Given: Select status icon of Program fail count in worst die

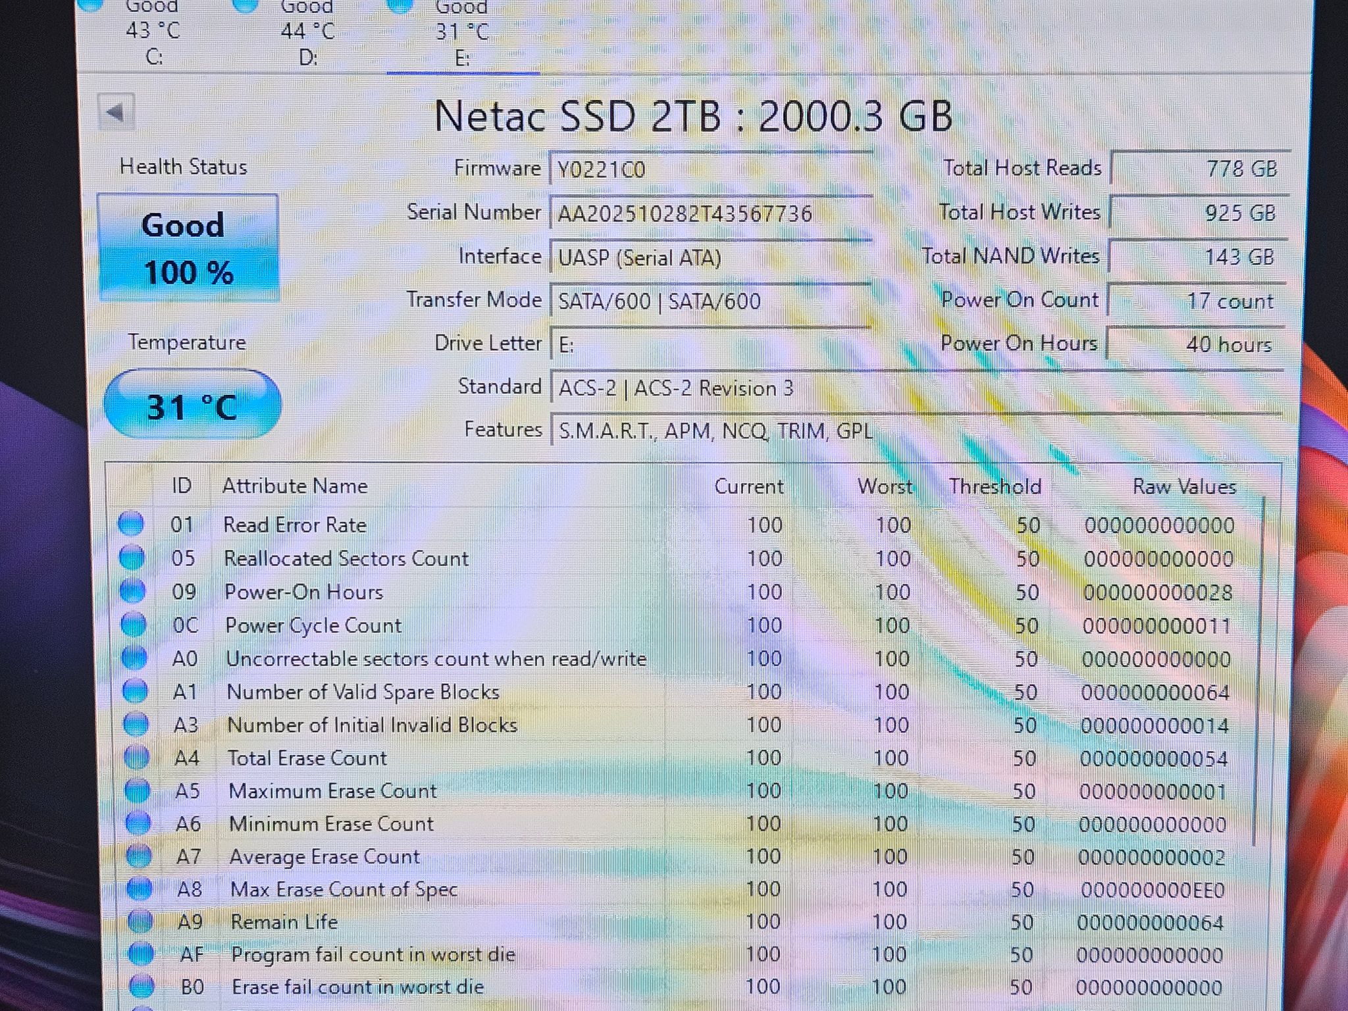Looking at the screenshot, I should (141, 953).
